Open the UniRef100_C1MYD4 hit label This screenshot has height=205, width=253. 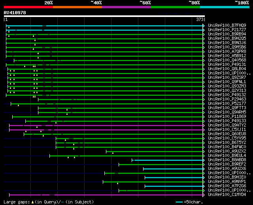pyautogui.click(x=227, y=194)
